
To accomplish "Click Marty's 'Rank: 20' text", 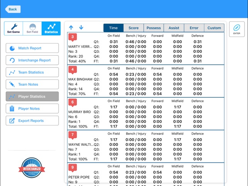I will click(76, 56).
